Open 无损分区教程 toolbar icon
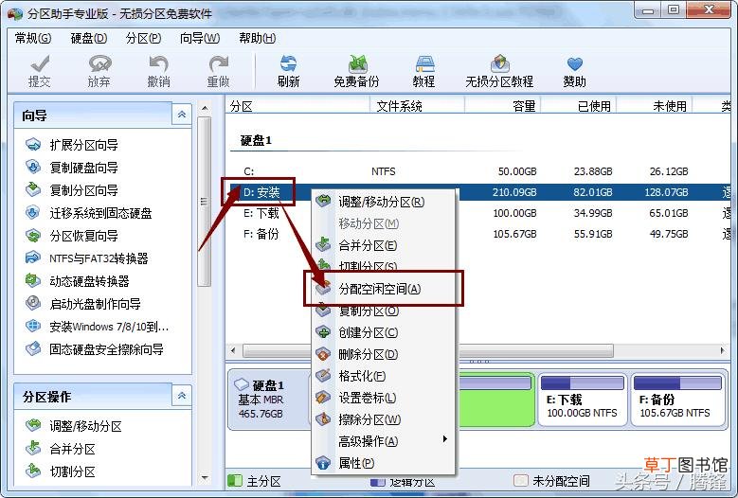 point(499,64)
